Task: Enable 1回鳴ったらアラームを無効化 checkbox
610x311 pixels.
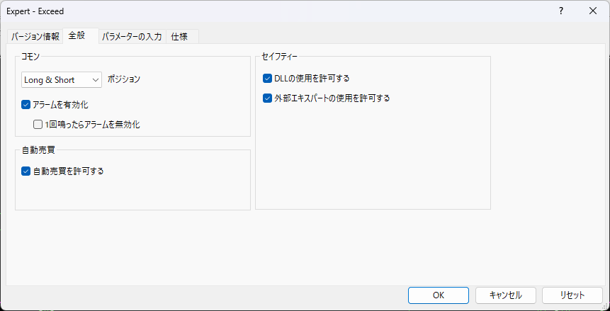Action: pyautogui.click(x=38, y=125)
